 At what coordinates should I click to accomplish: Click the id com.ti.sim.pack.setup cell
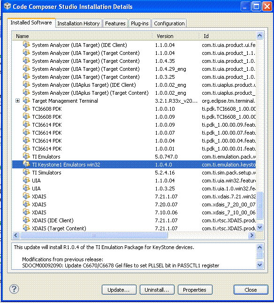[228, 173]
